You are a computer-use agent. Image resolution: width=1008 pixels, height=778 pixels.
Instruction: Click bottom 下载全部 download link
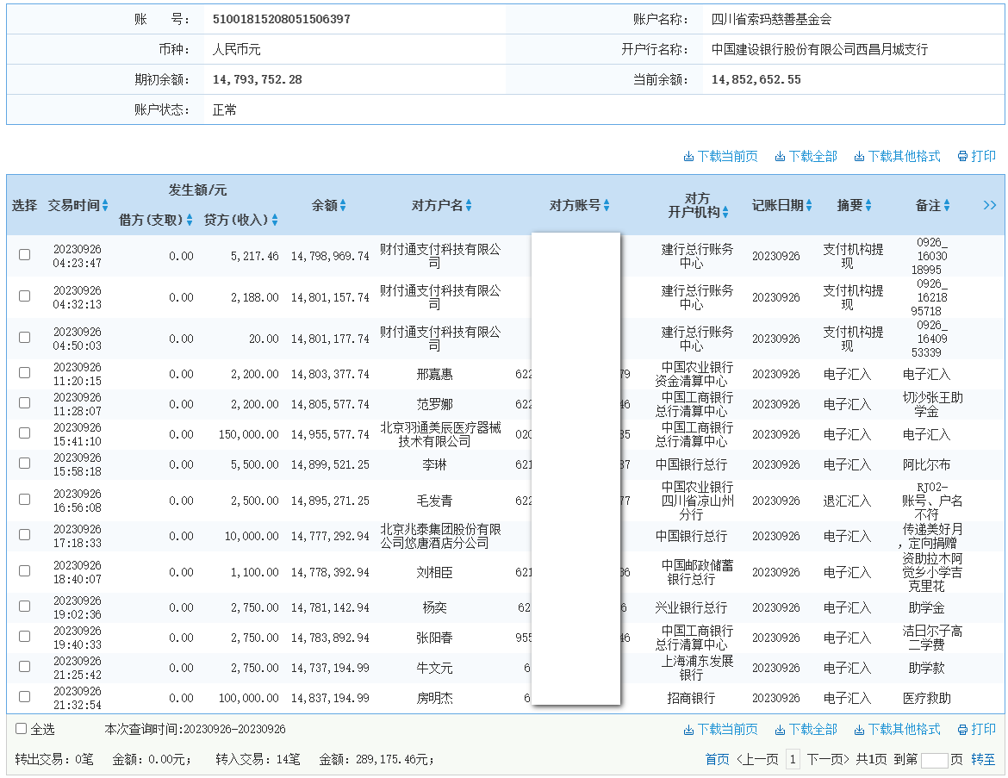[806, 729]
